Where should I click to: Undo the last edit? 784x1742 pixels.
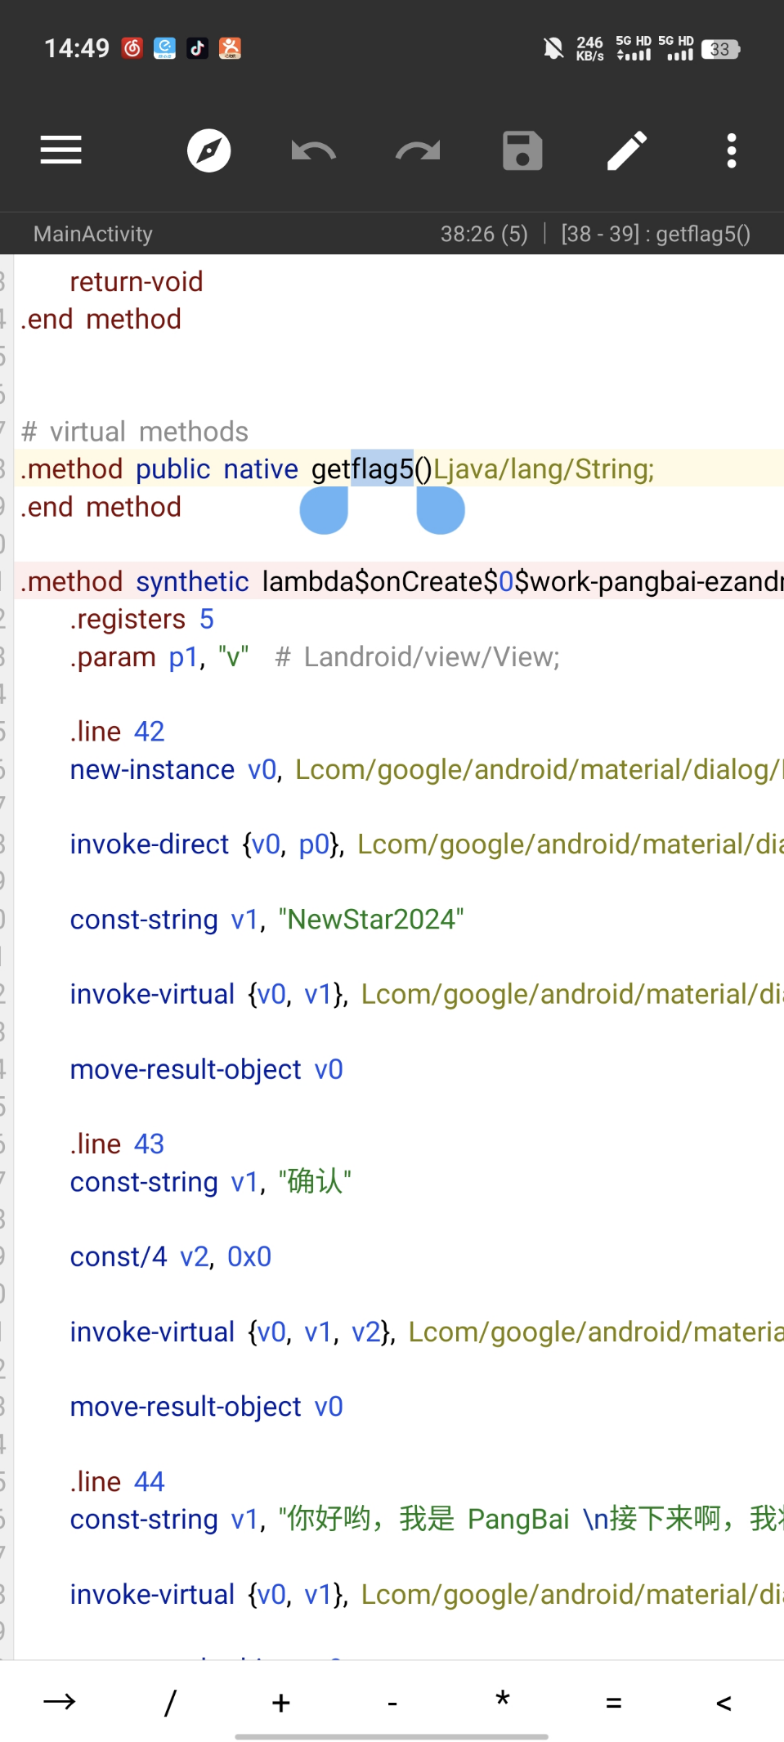coord(314,151)
